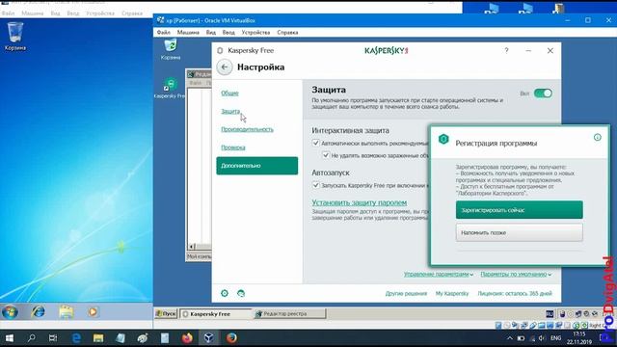Open Kaspersky Free shortcut on XP desktop
This screenshot has width=617, height=347.
click(x=170, y=88)
